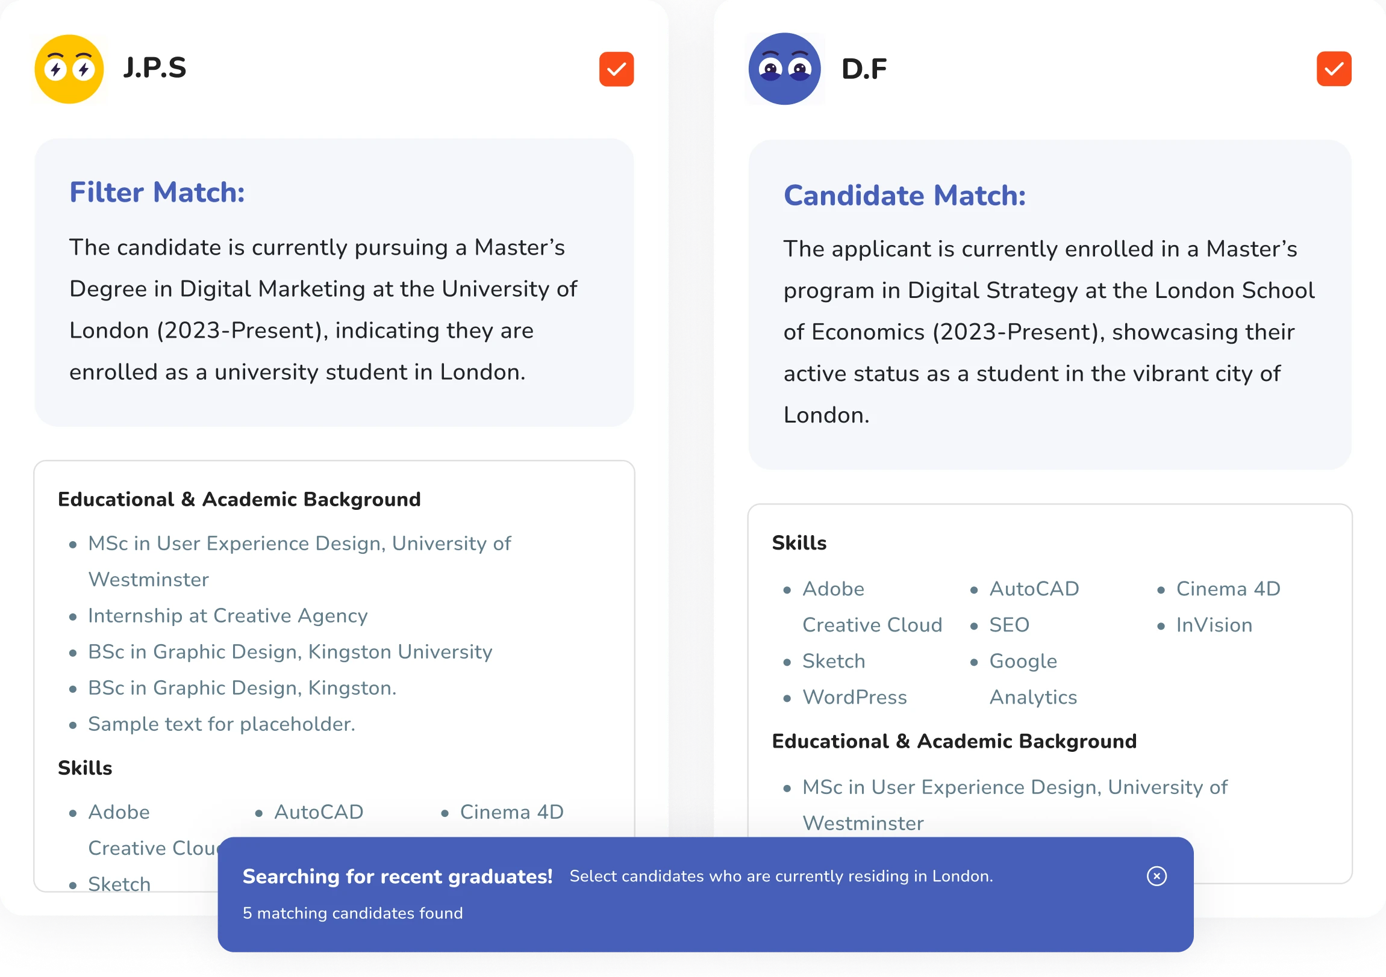Click the Cinema 4D skill in D.F card
The width and height of the screenshot is (1386, 977).
pyautogui.click(x=1227, y=588)
